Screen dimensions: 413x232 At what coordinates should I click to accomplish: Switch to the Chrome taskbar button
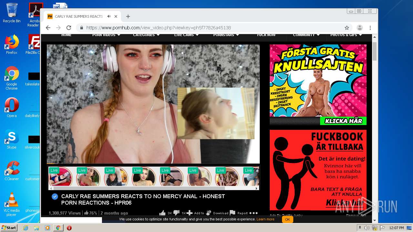tap(58, 228)
